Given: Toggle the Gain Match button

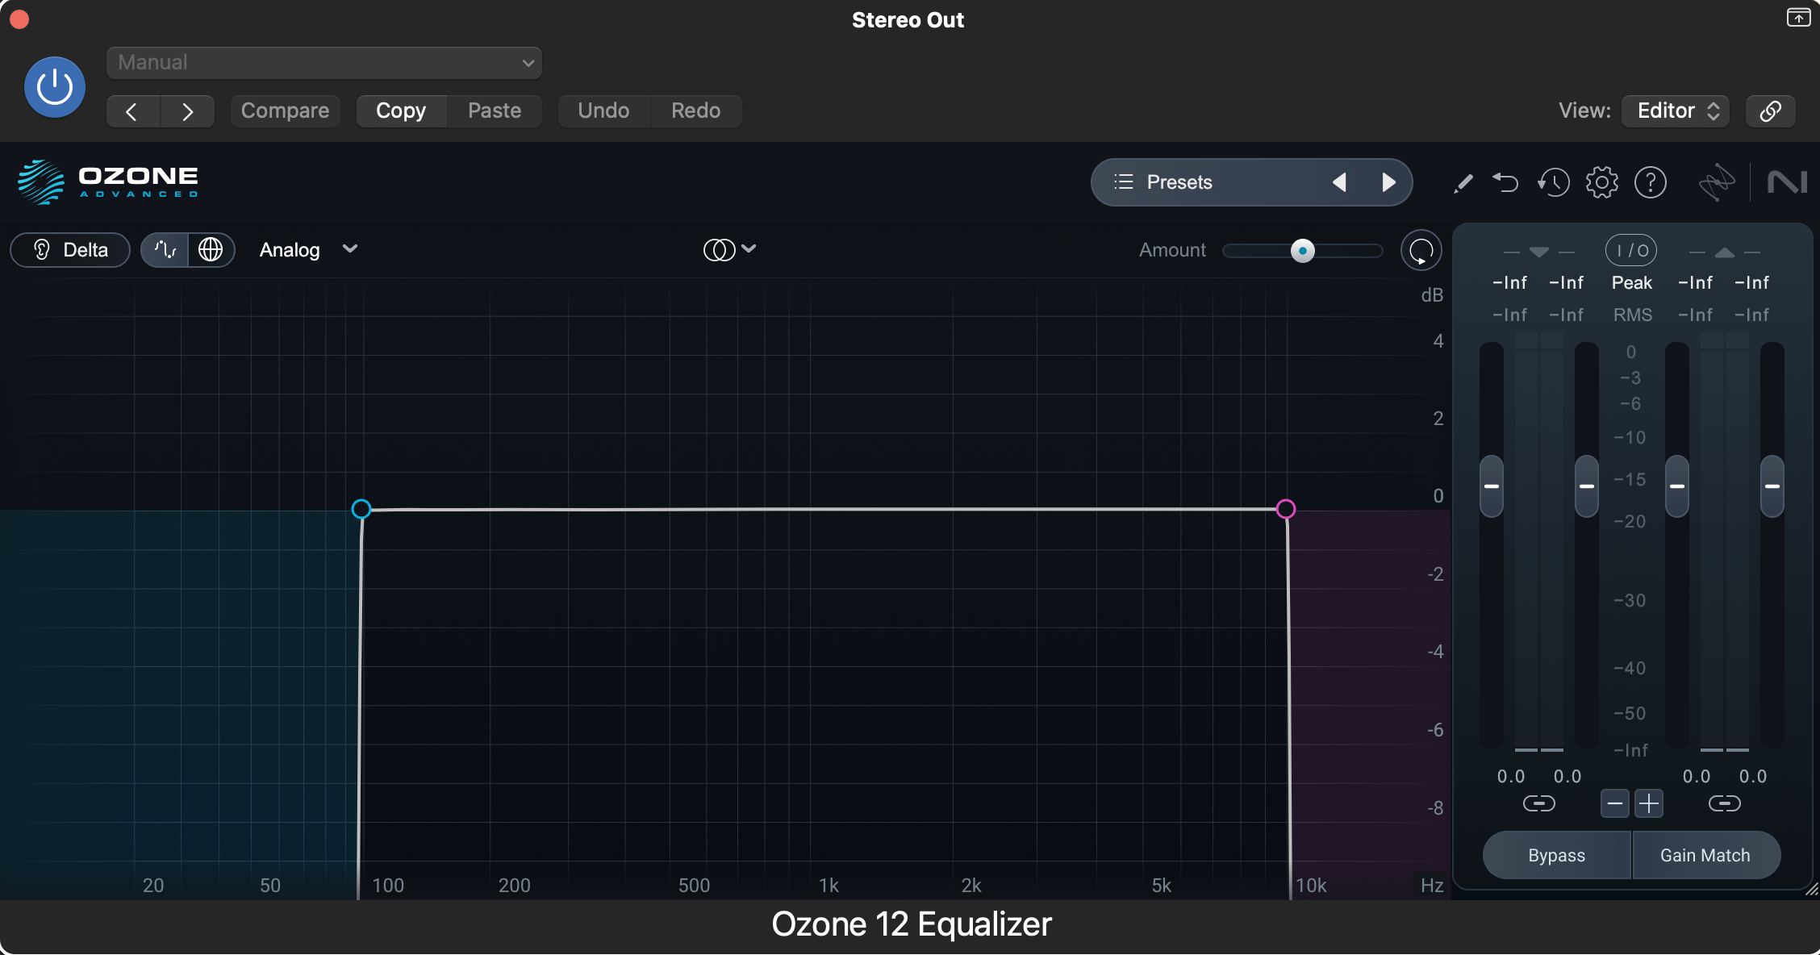Looking at the screenshot, I should (x=1705, y=855).
